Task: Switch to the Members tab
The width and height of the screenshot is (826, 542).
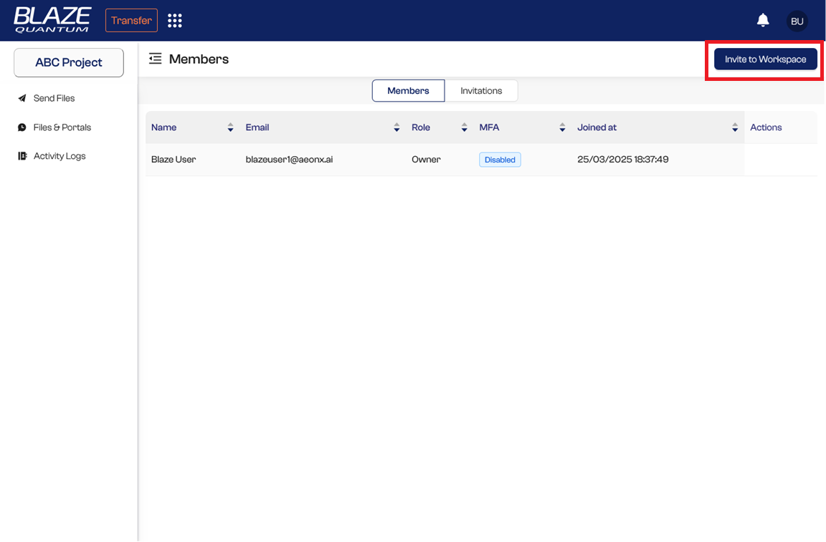Action: coord(408,90)
